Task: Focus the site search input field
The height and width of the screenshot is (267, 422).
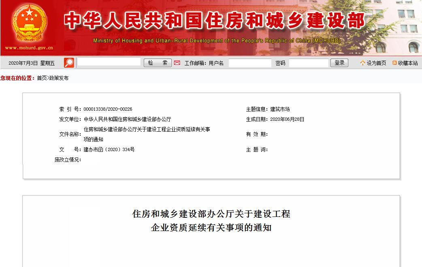Action: click(x=109, y=62)
